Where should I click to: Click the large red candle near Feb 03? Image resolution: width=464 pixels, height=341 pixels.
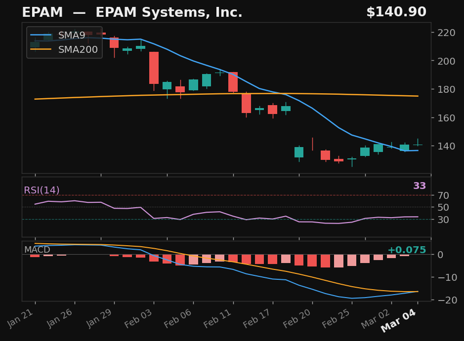click(154, 67)
